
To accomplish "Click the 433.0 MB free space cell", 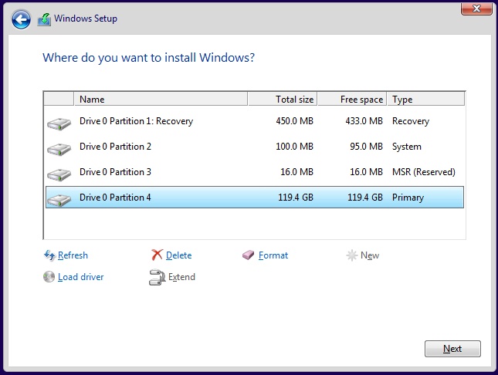I will tap(364, 121).
